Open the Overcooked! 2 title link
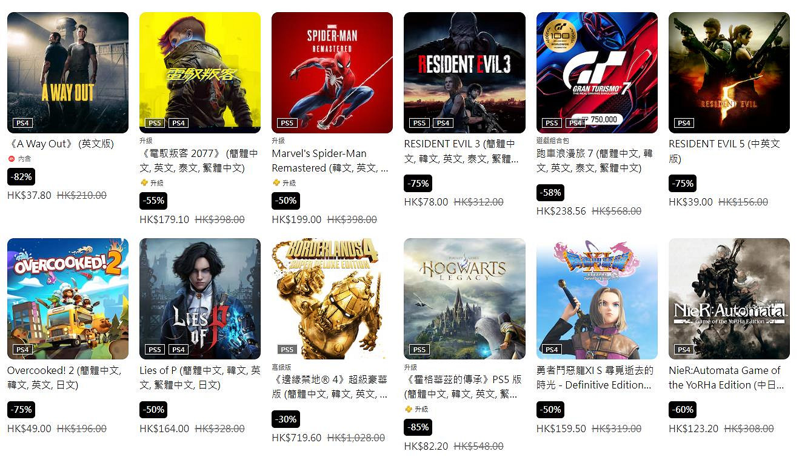802x457 pixels. [x=64, y=378]
